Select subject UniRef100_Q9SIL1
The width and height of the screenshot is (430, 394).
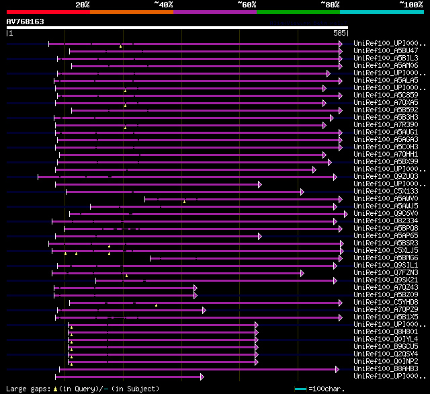pos(386,266)
